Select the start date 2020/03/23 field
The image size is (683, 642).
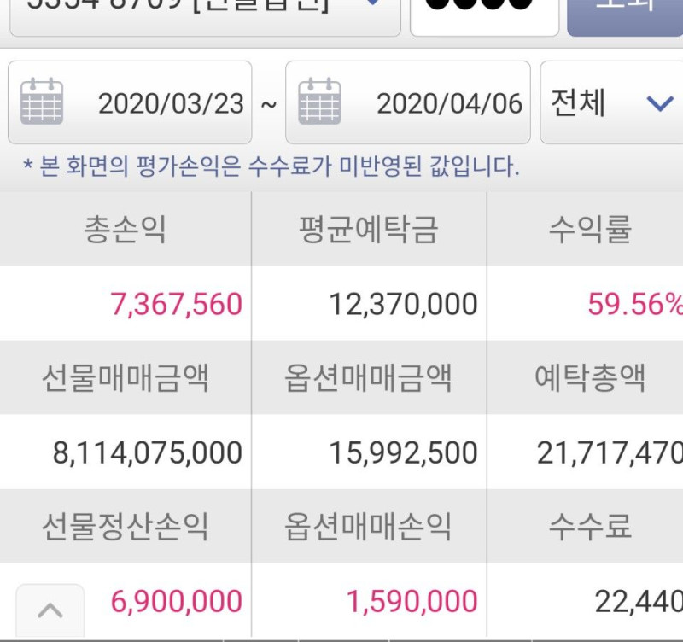[171, 103]
